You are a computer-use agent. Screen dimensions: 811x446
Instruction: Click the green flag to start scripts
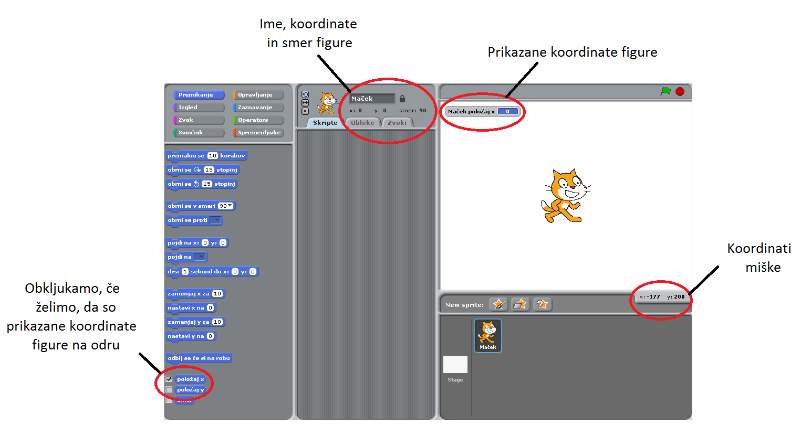666,91
